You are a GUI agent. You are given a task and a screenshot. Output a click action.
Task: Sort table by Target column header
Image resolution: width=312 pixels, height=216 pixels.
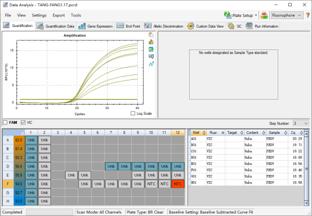pos(234,133)
